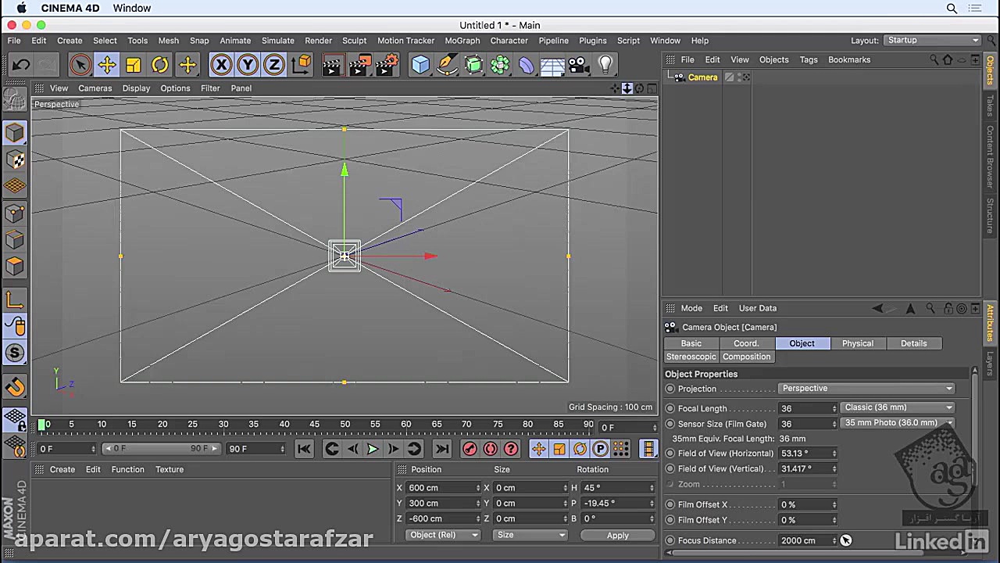This screenshot has height=563, width=1000.
Task: Select the Rotate tool
Action: [159, 65]
